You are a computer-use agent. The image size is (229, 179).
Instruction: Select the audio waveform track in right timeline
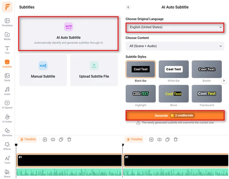point(176,172)
